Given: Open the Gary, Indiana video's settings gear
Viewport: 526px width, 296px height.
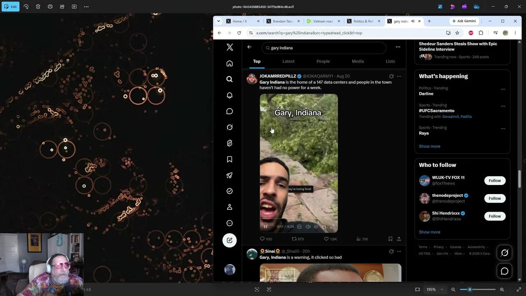Looking at the screenshot, I should pos(316,227).
